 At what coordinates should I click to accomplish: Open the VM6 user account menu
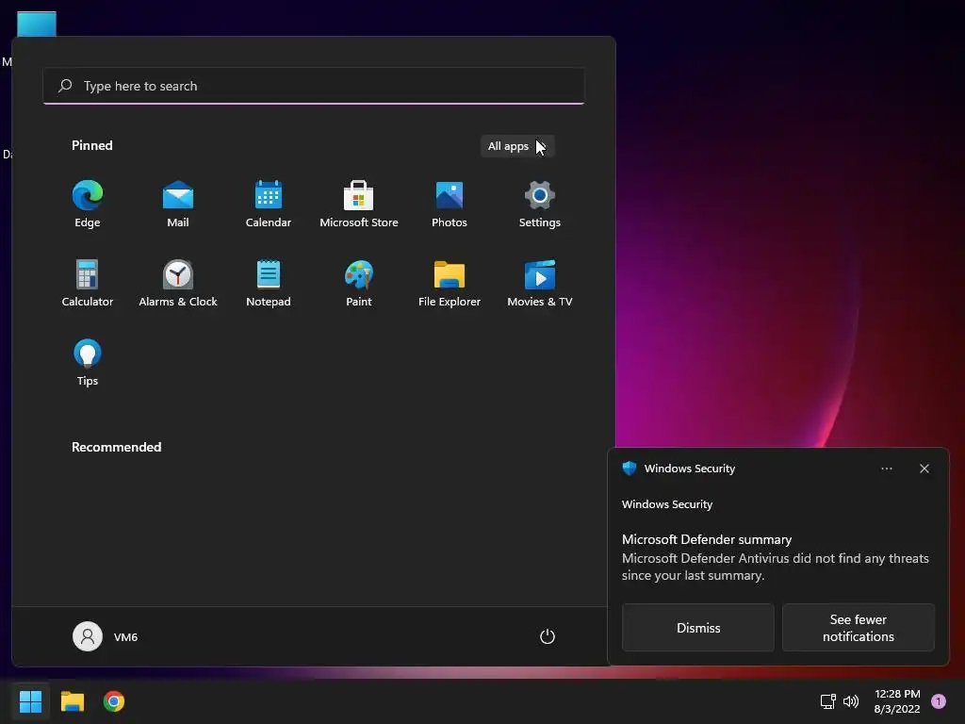coord(106,636)
